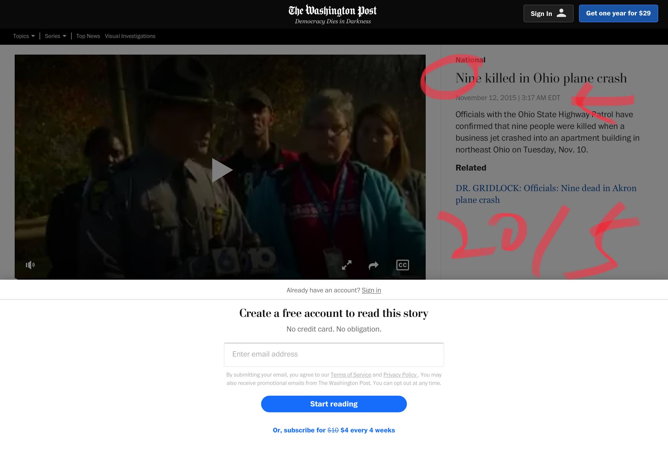
Task: Open the Privacy Policy link
Action: tap(400, 375)
